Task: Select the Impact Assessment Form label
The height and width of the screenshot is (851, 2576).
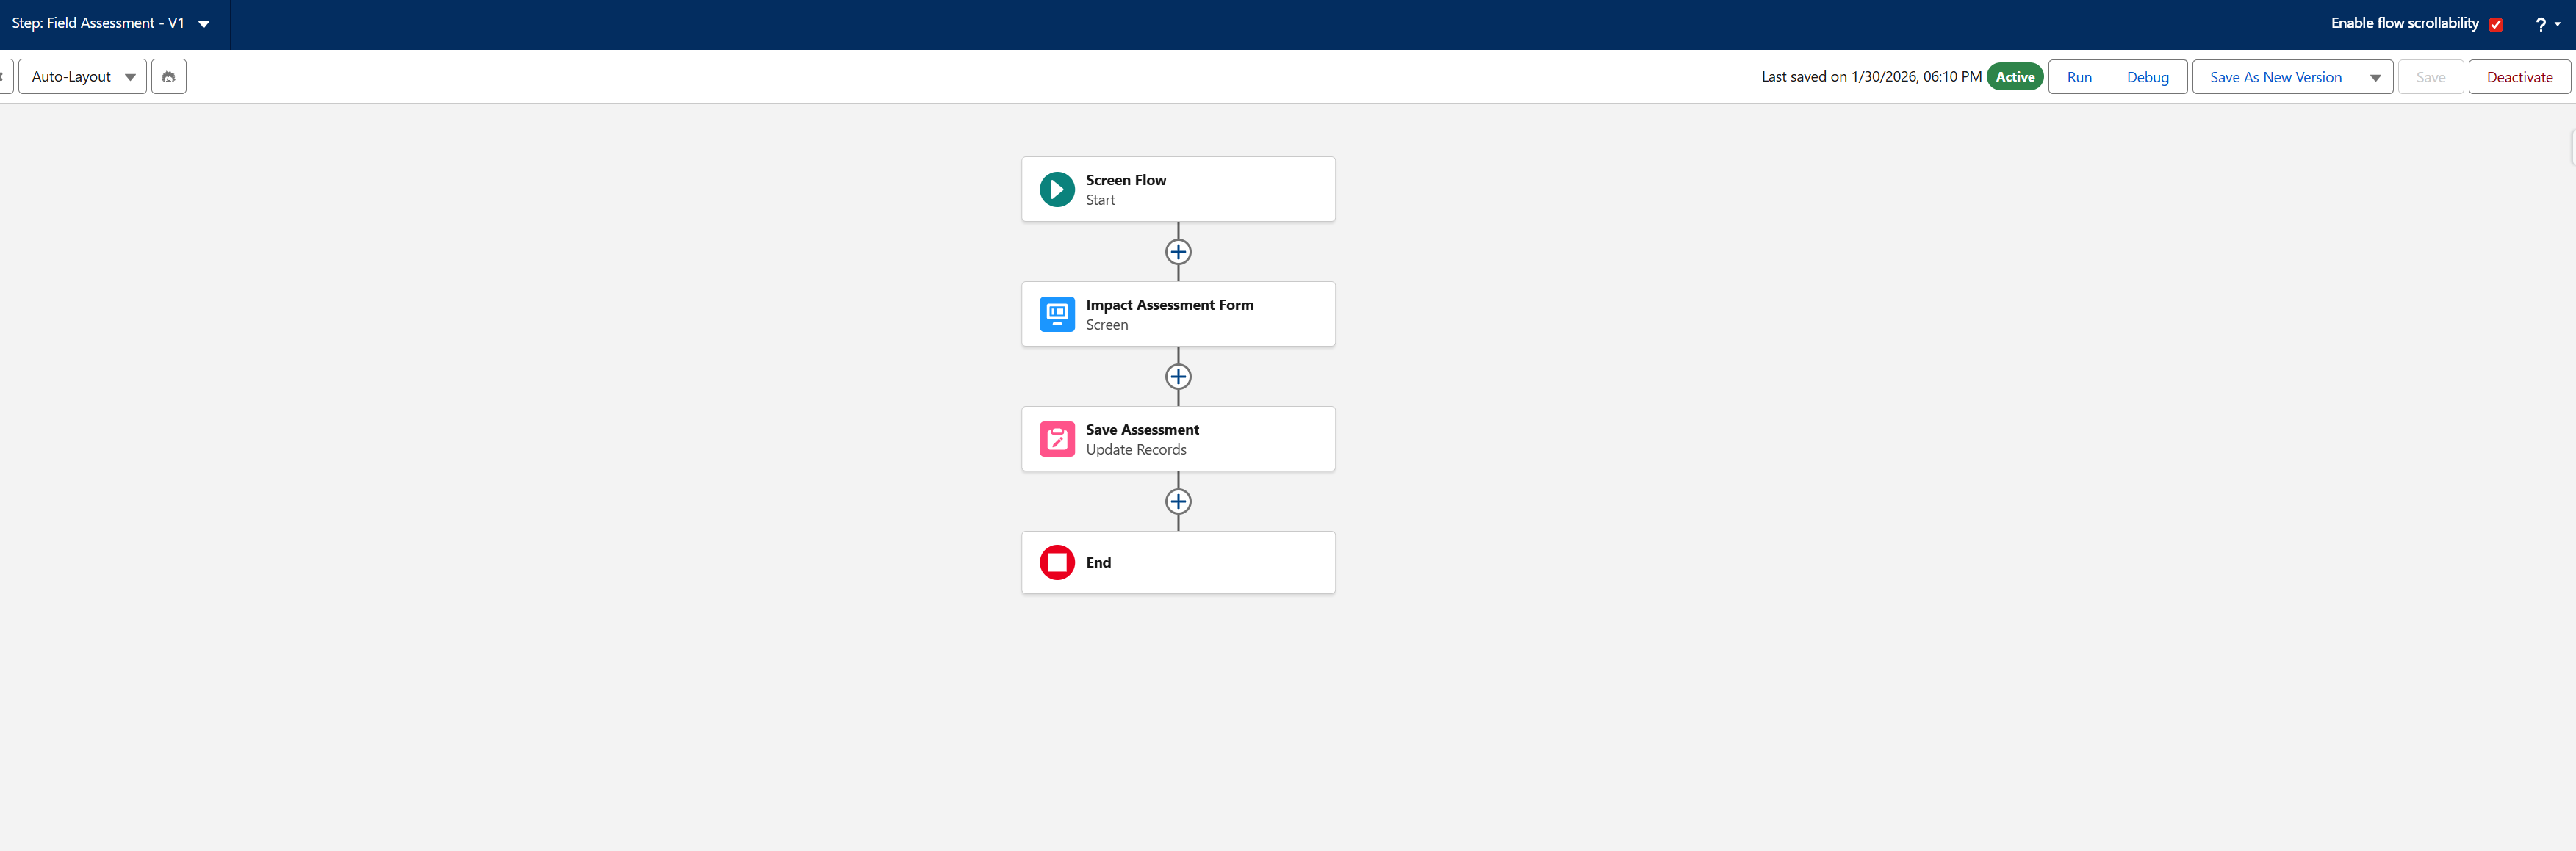Action: pos(1169,305)
